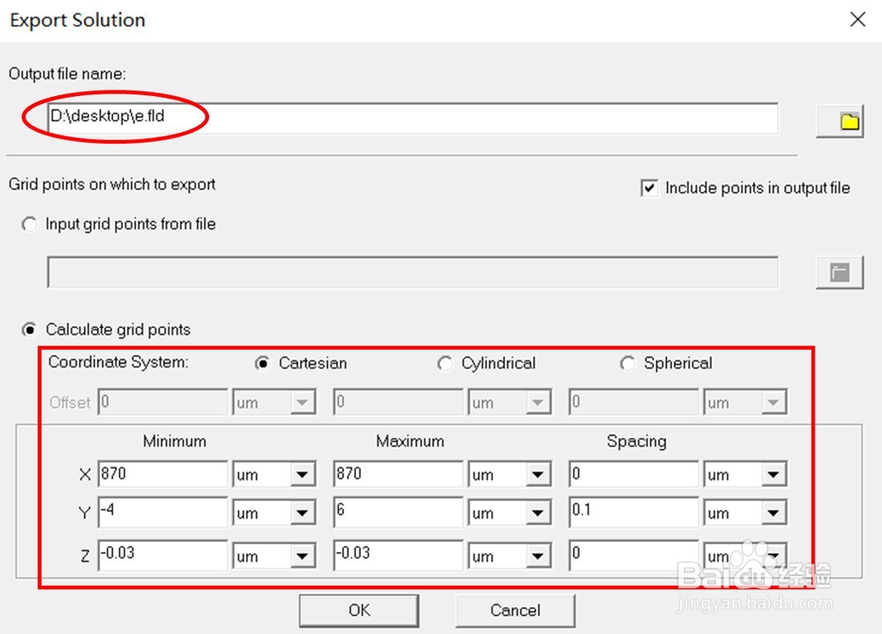This screenshot has height=634, width=882.
Task: Choose the Spherical coordinate system
Action: 628,364
